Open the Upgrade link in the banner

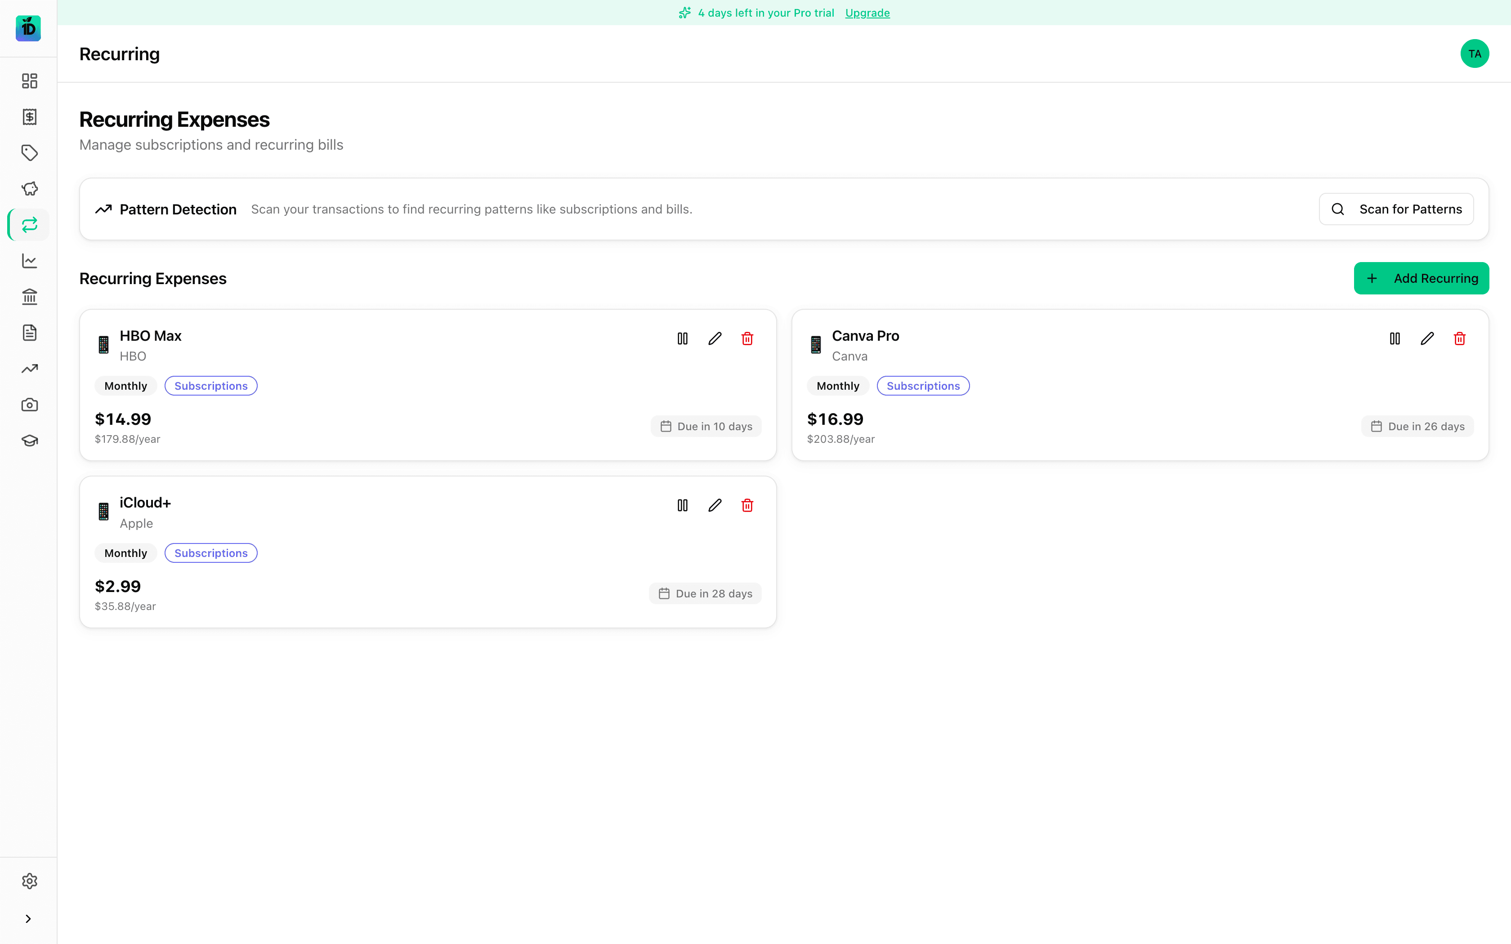[867, 13]
